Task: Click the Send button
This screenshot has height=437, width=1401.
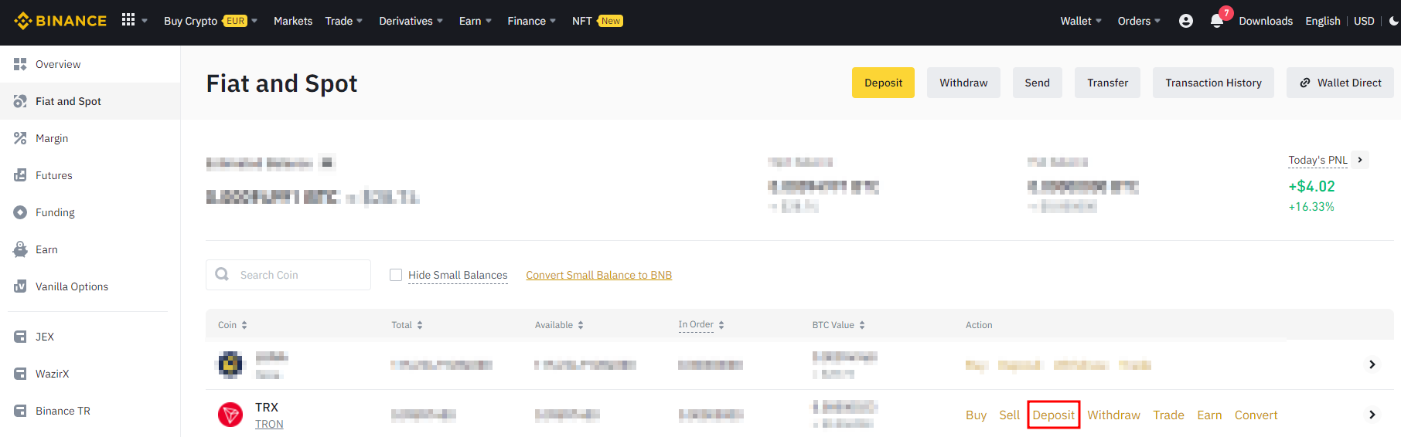Action: 1037,83
